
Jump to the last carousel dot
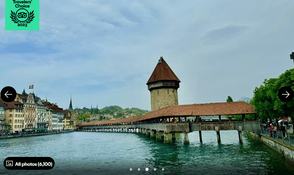(x=163, y=169)
